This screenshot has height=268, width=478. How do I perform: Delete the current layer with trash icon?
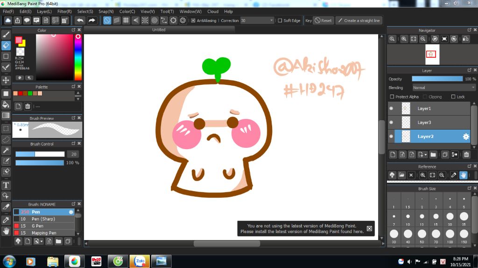click(466, 155)
